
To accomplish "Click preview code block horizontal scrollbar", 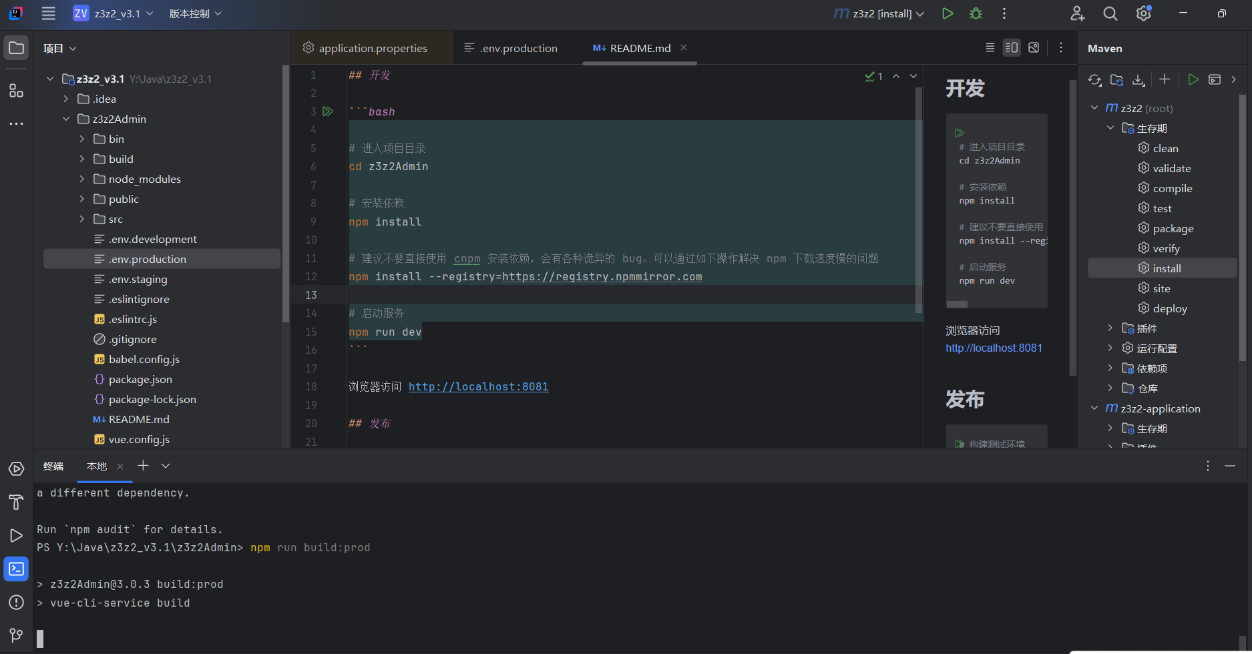I will coord(957,304).
